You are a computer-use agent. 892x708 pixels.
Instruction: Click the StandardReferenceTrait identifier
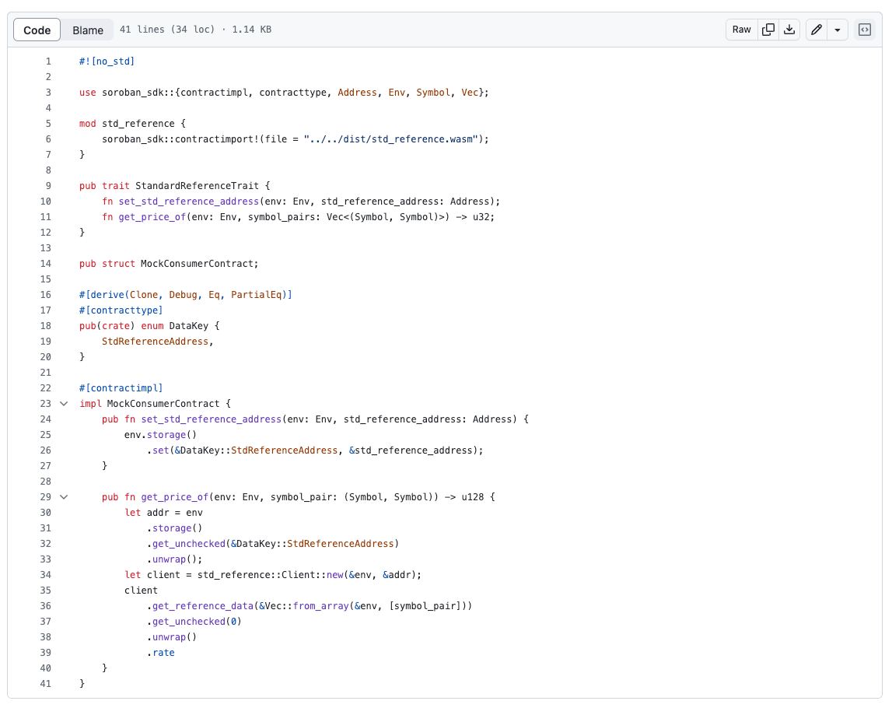[197, 185]
